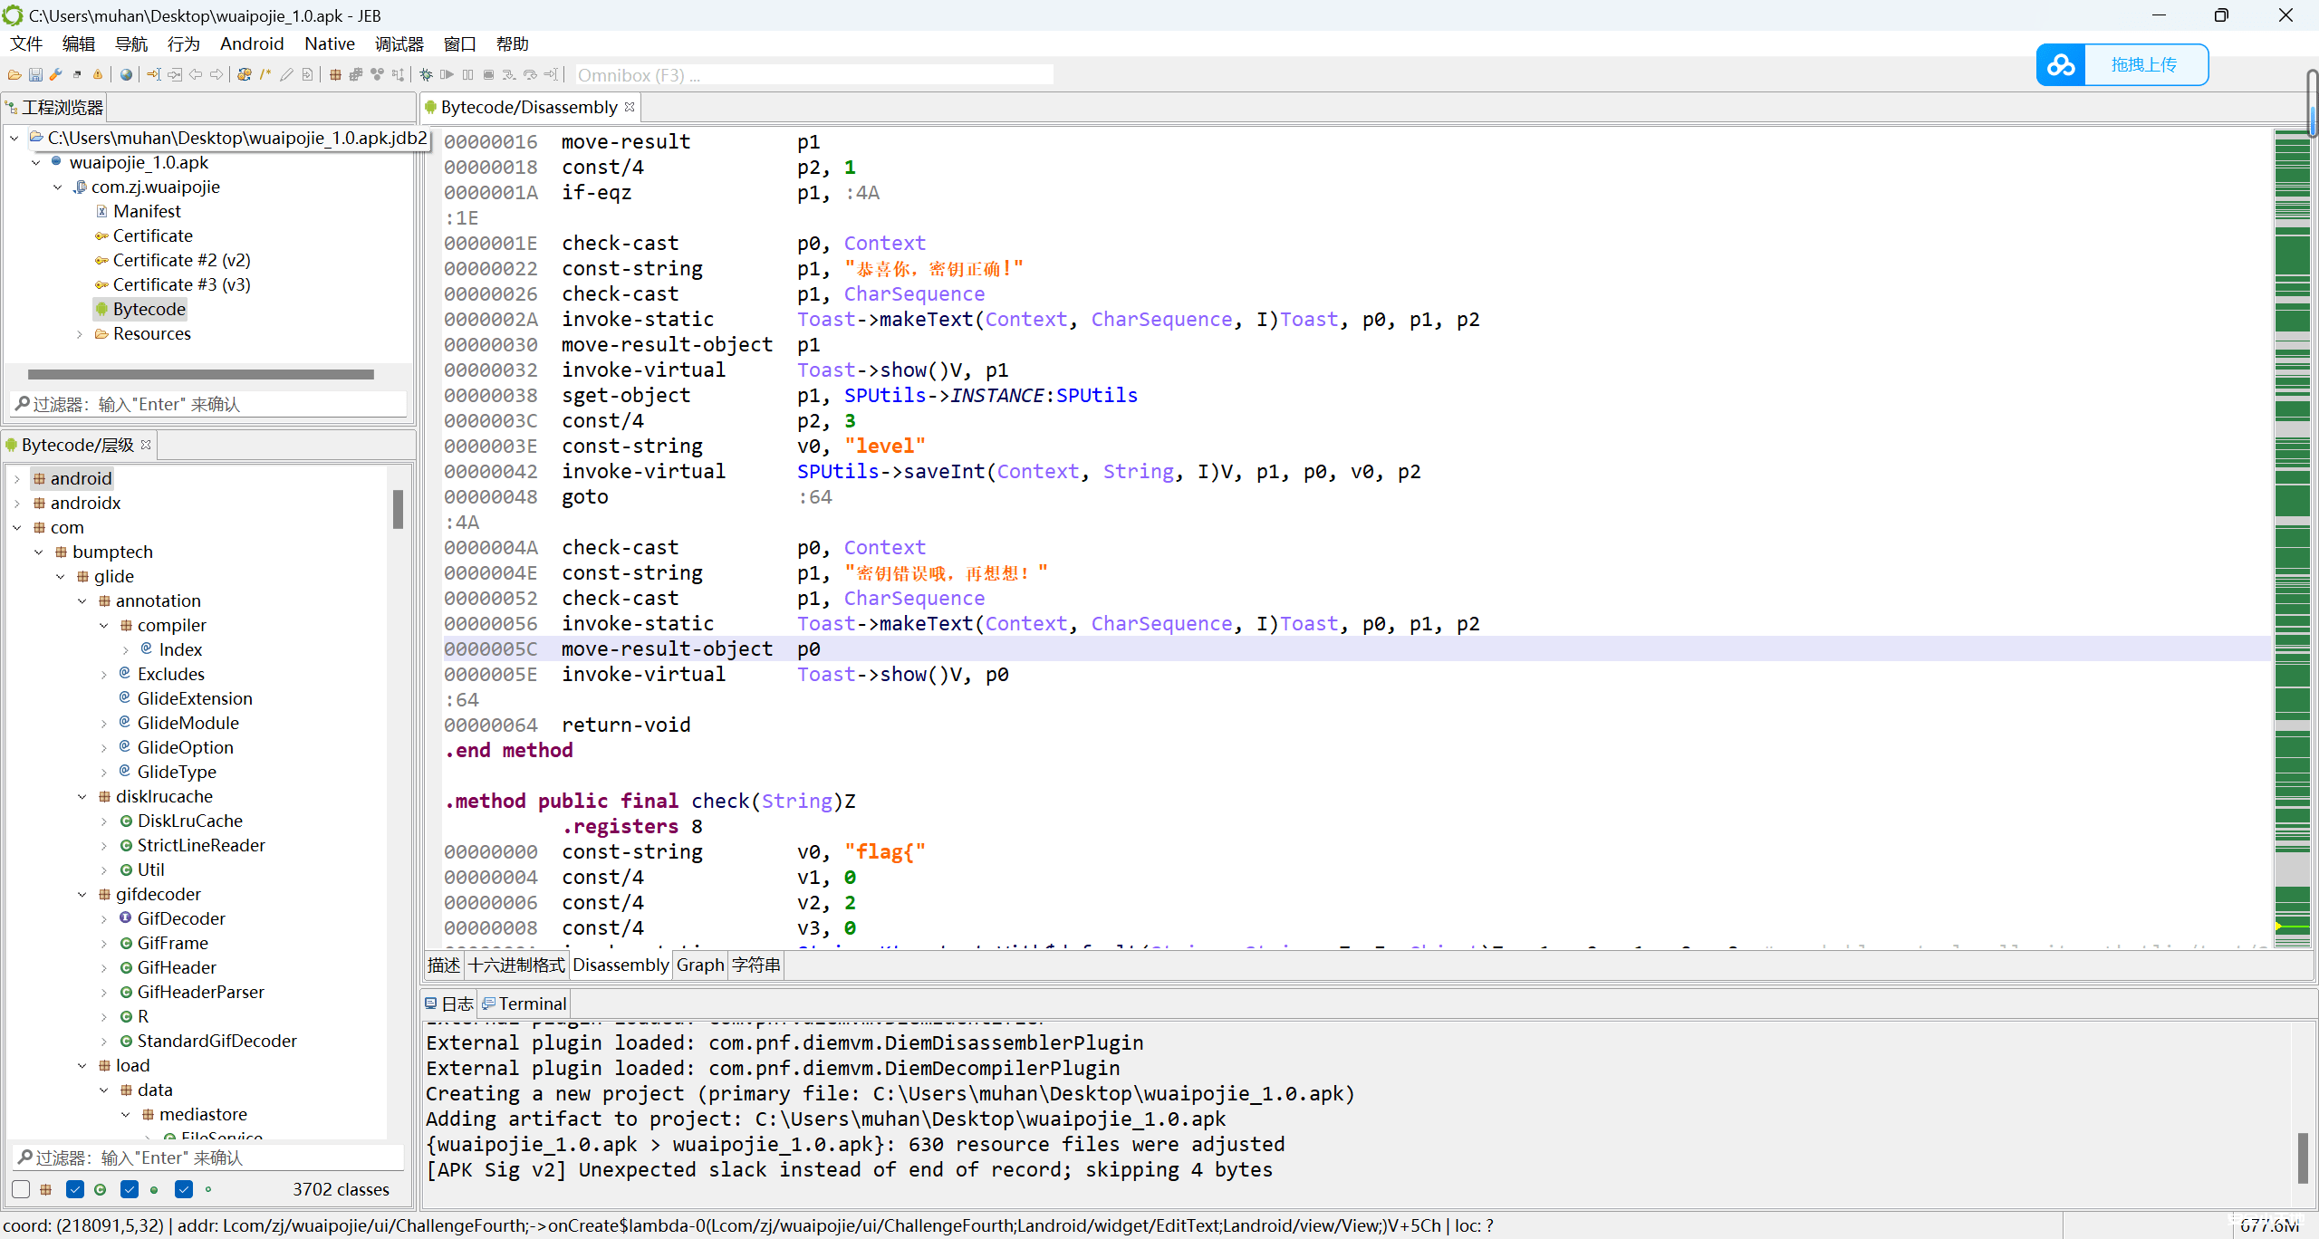This screenshot has height=1239, width=2319.
Task: Click the comment slash-star toolbar icon
Action: tap(265, 74)
